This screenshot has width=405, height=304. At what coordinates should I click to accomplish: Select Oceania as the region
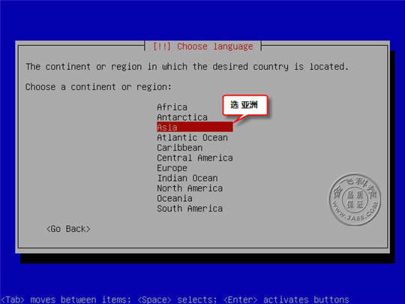point(175,198)
